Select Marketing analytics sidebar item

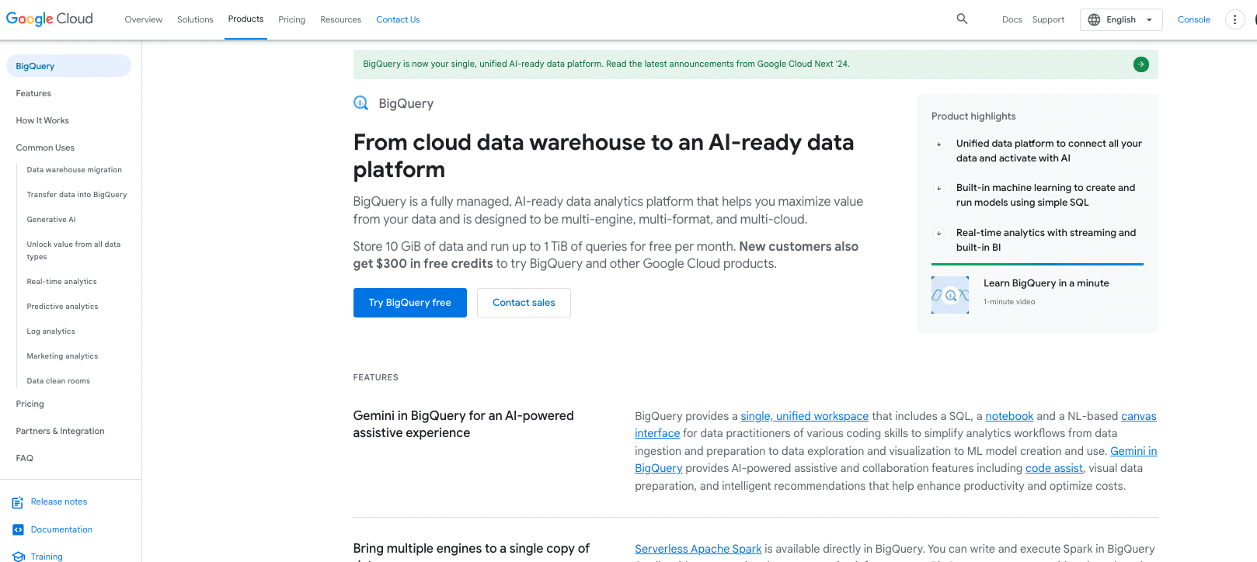pos(63,356)
